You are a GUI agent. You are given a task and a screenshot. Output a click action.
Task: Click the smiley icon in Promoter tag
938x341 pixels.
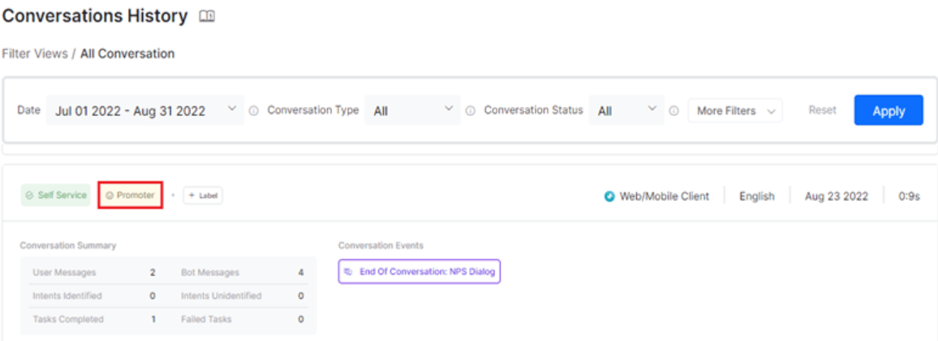click(110, 195)
